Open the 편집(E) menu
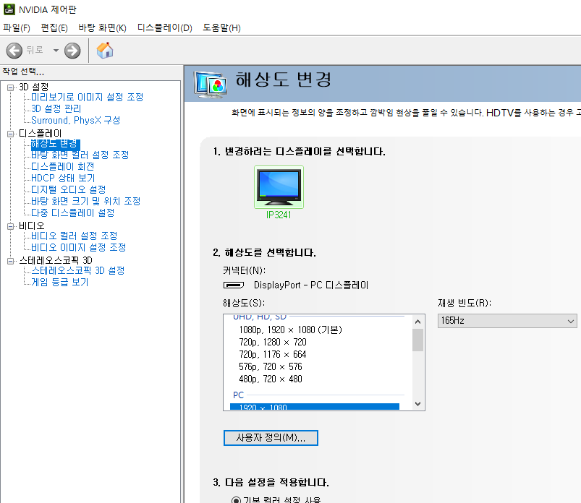Viewport: 581px width, 503px height. pos(54,27)
